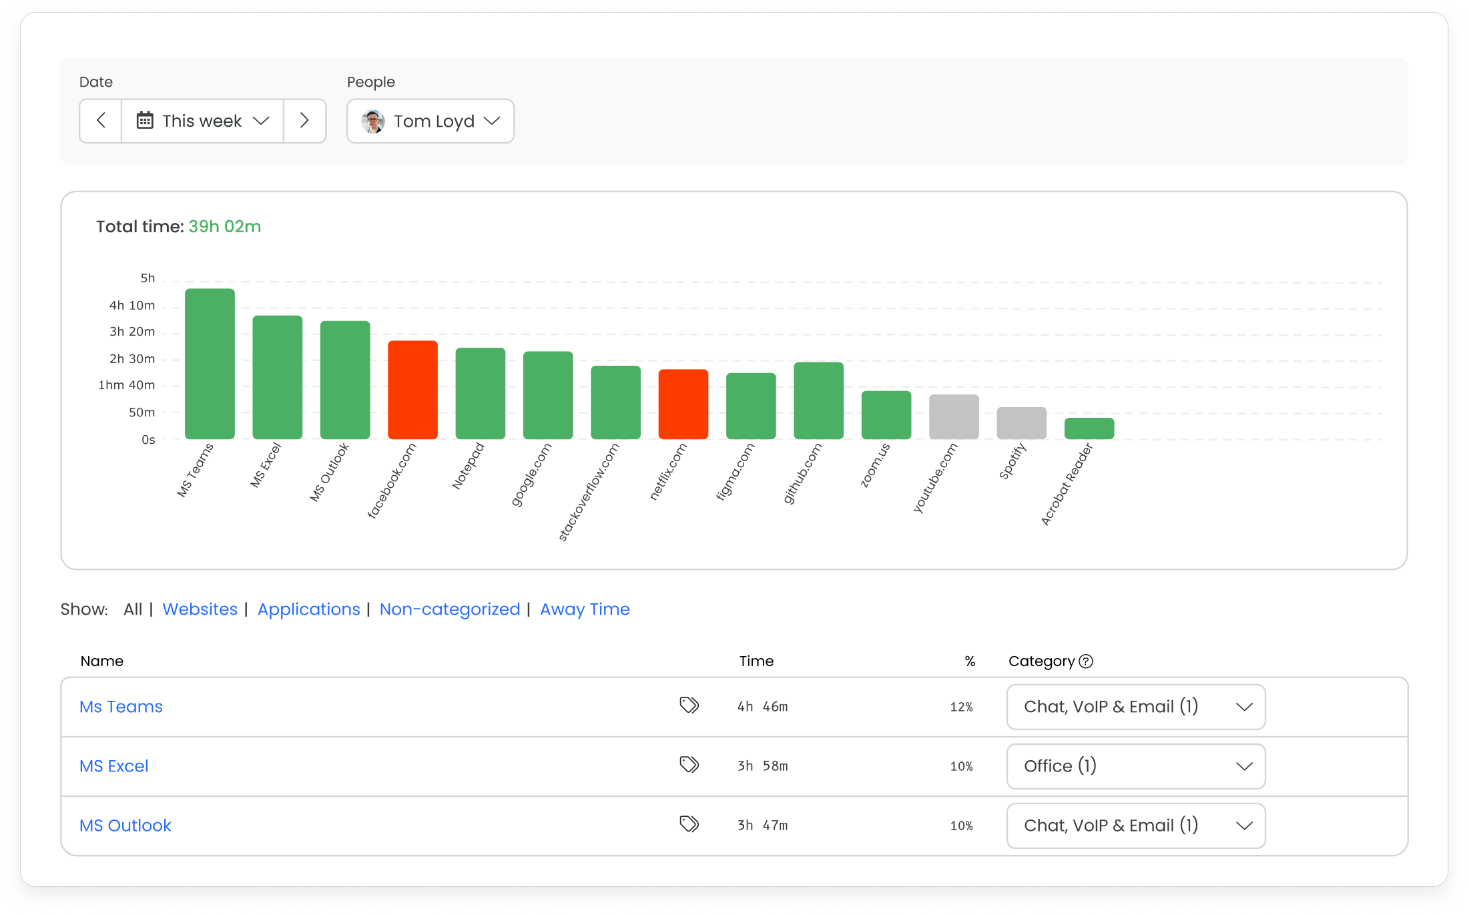Screen dimensions: 1469x915
Task: Click the Name column header
Action: 102,661
